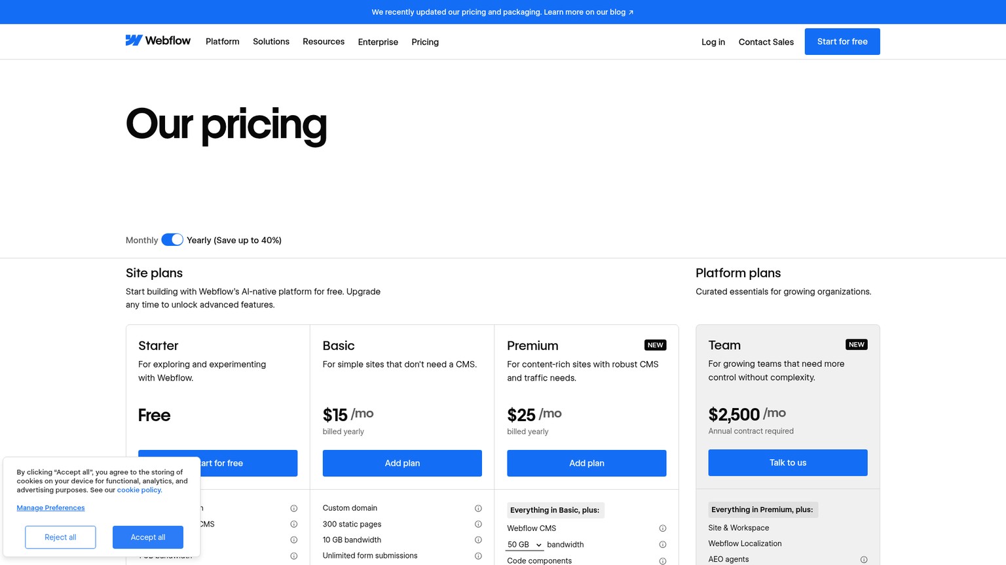Click the Premium $25 /mo price

pyautogui.click(x=534, y=415)
